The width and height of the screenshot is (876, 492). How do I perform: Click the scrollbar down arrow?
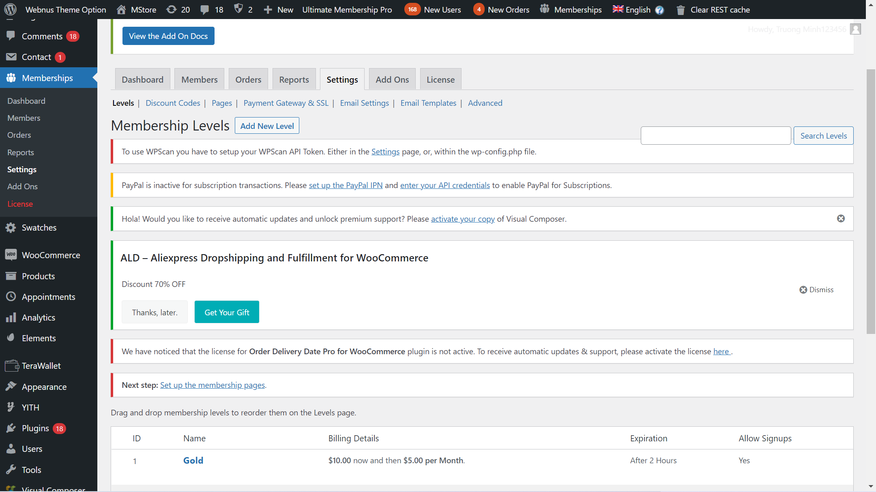[x=871, y=486]
